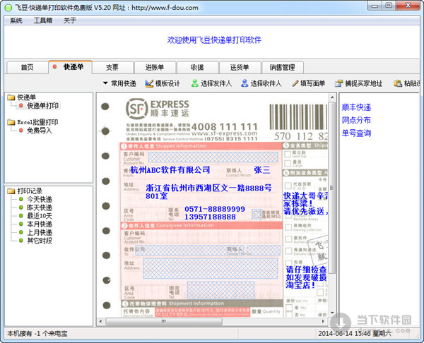Click the horizontal scrollbar thumb
Screen dimensions: 424x343
click(164, 321)
